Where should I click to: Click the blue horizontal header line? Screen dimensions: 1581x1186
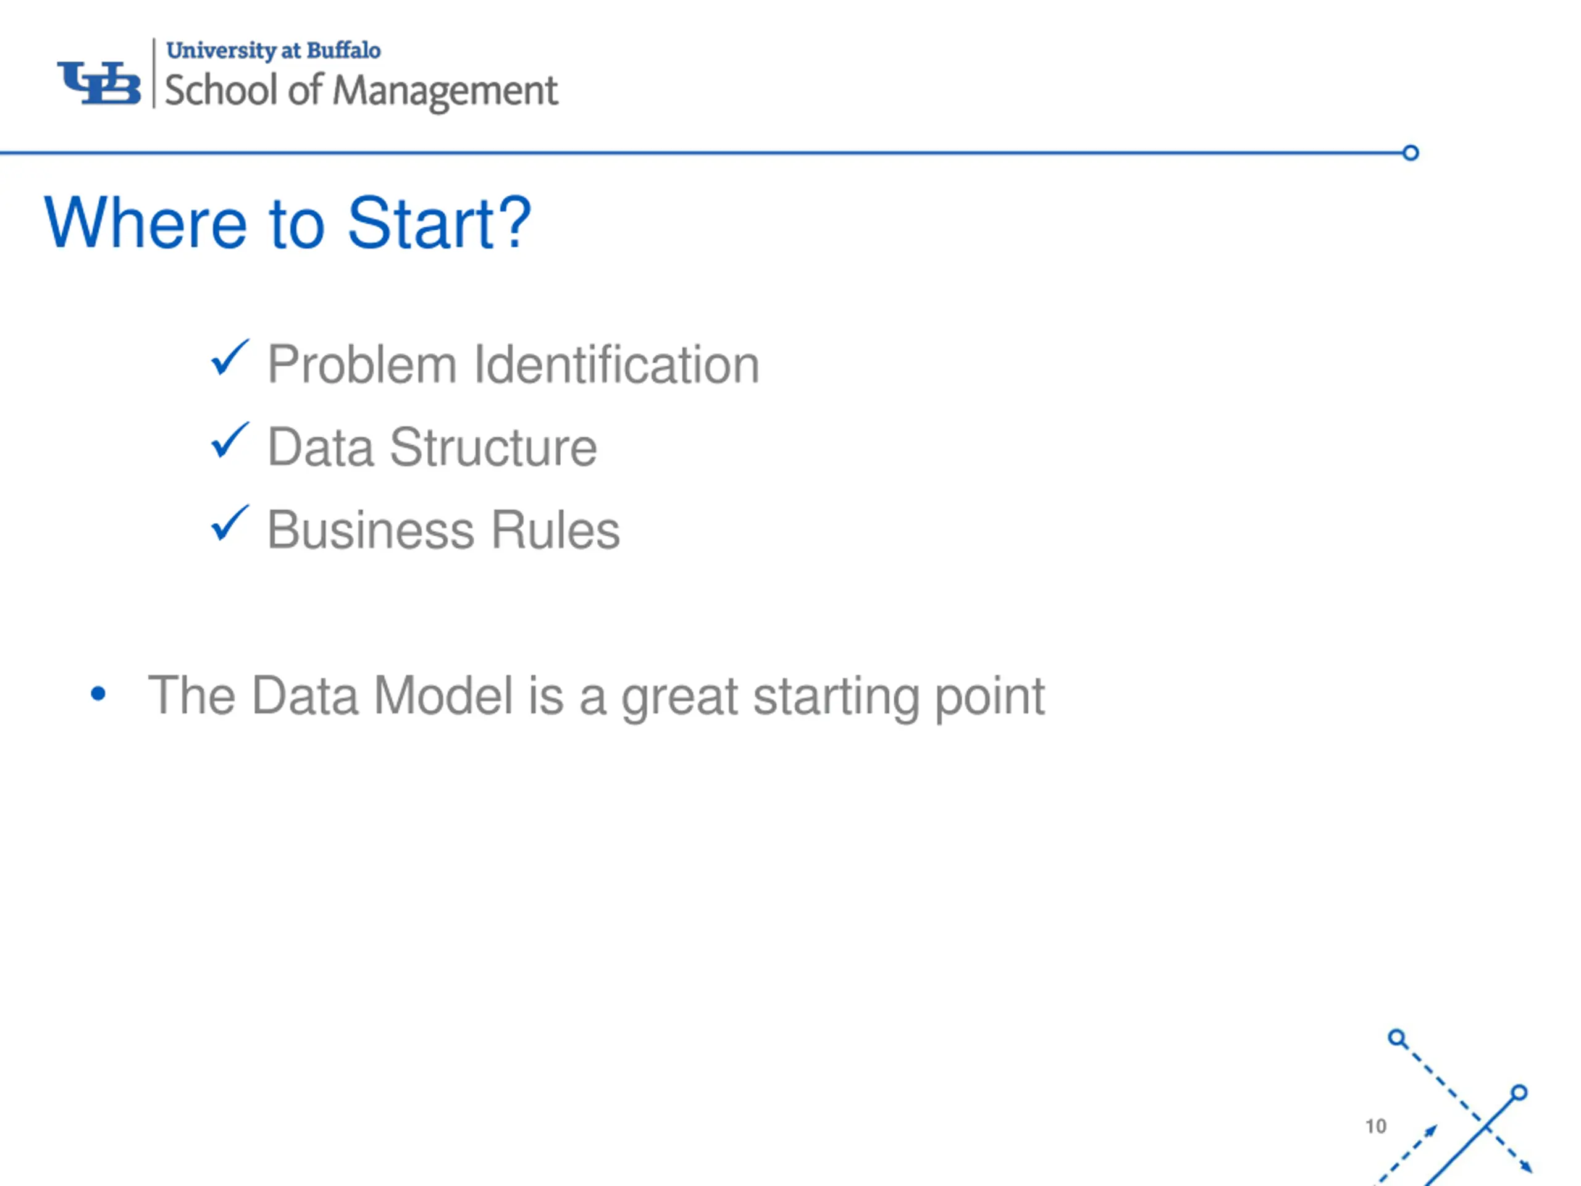pyautogui.click(x=701, y=153)
